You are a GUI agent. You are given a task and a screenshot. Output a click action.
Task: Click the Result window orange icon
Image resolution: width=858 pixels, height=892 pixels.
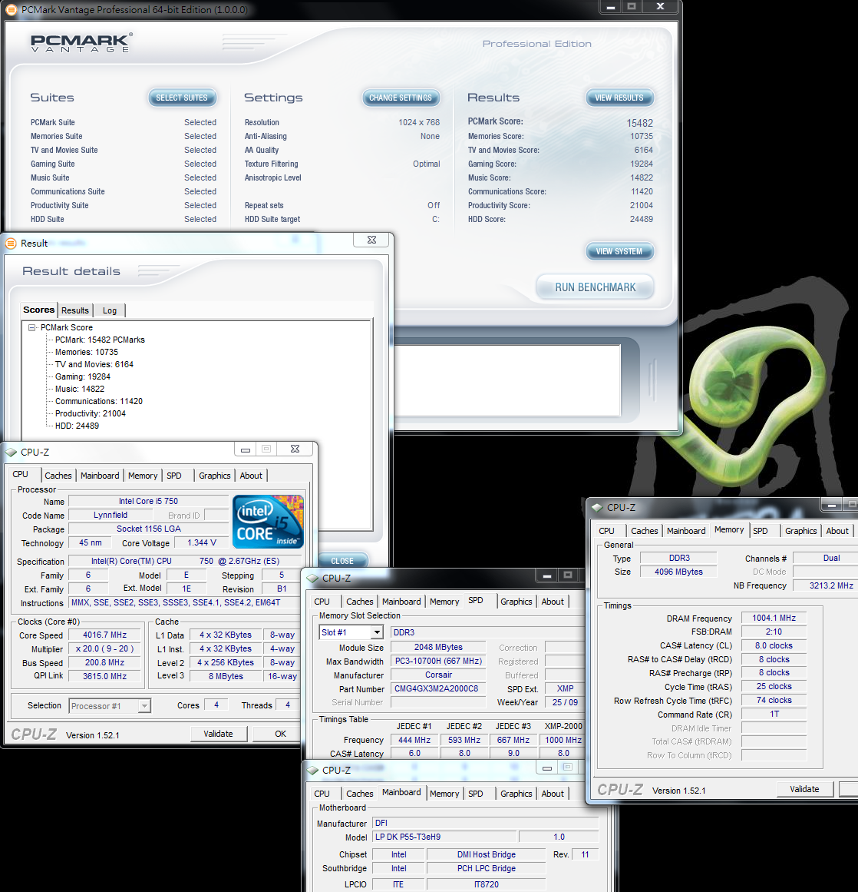(x=11, y=243)
